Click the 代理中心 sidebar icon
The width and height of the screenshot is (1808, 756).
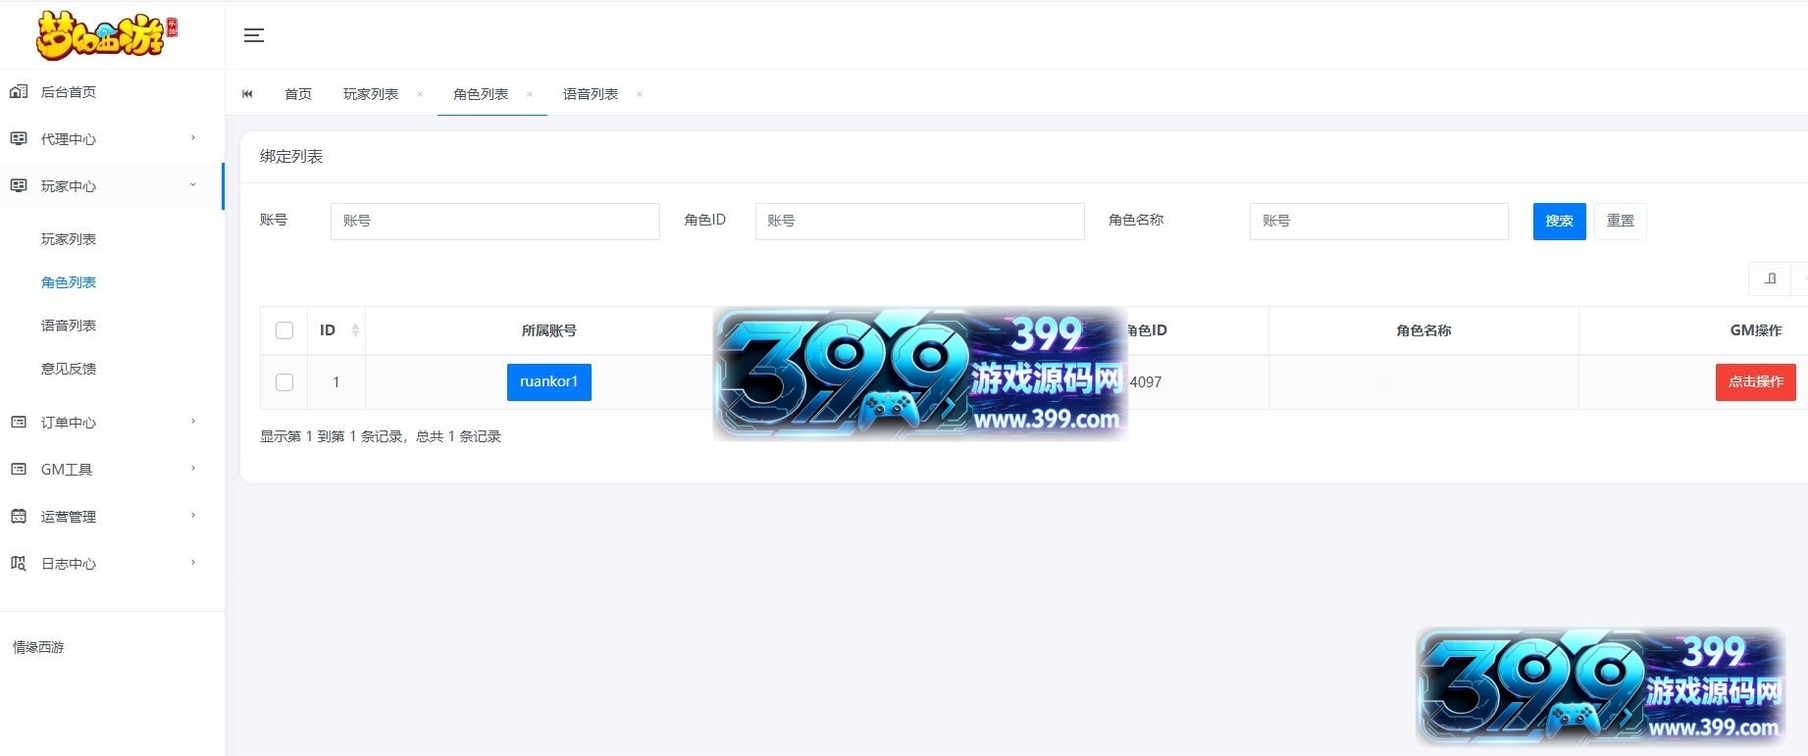point(19,139)
